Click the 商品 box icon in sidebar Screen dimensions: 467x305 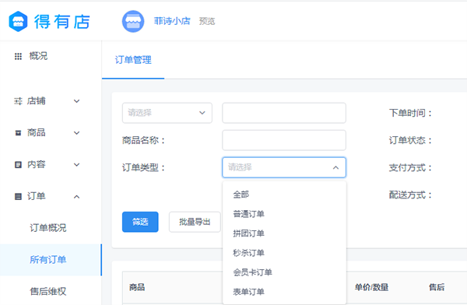(18, 133)
